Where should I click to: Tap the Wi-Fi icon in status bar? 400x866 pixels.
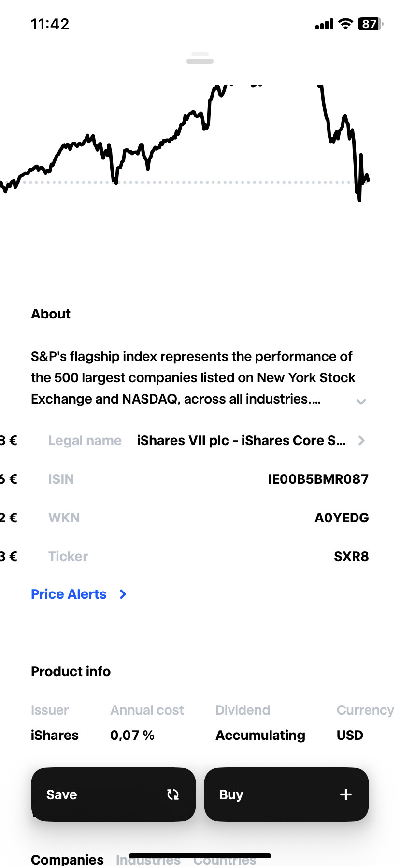[x=345, y=24]
